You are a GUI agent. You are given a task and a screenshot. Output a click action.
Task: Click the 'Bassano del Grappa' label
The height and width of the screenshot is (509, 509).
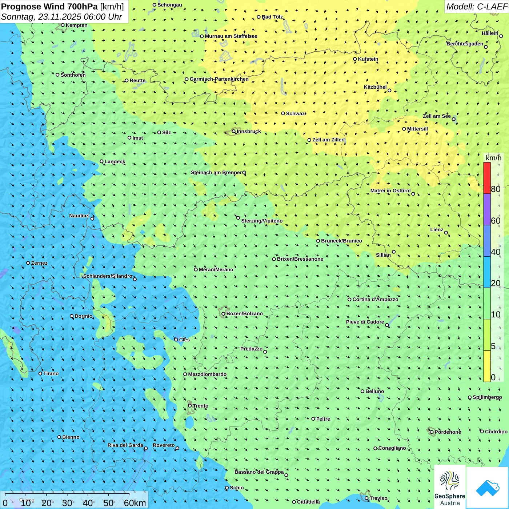click(x=259, y=472)
